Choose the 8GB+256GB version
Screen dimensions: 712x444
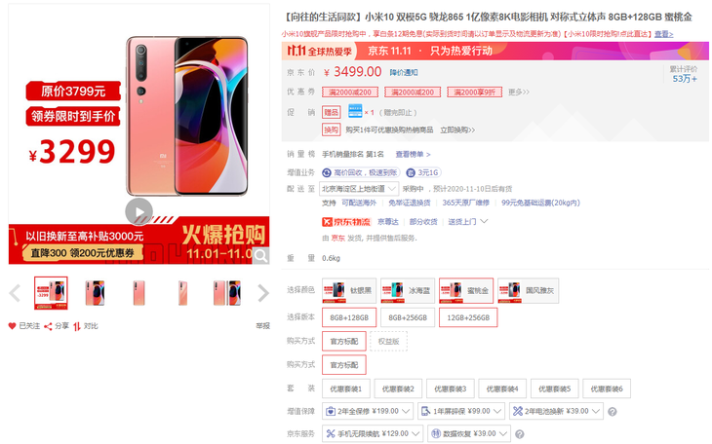click(408, 317)
